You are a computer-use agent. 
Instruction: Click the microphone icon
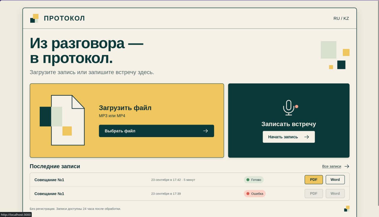289,108
